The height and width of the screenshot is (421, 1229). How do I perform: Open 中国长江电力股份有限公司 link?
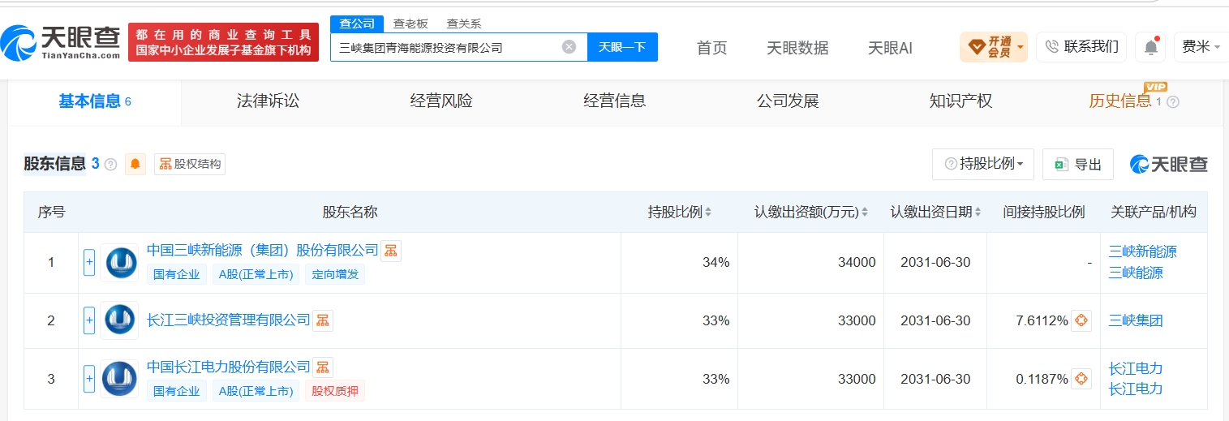[x=229, y=367]
